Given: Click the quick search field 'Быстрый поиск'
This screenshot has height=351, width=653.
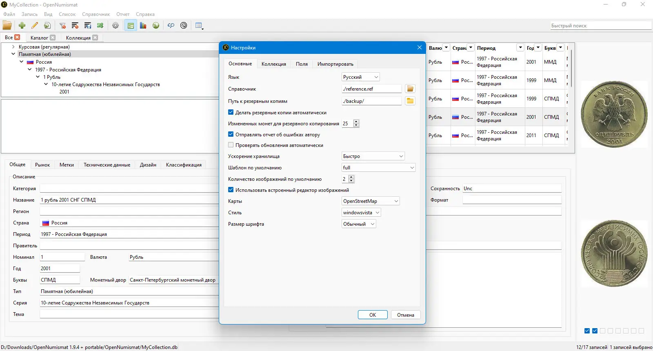Looking at the screenshot, I should click(x=601, y=26).
